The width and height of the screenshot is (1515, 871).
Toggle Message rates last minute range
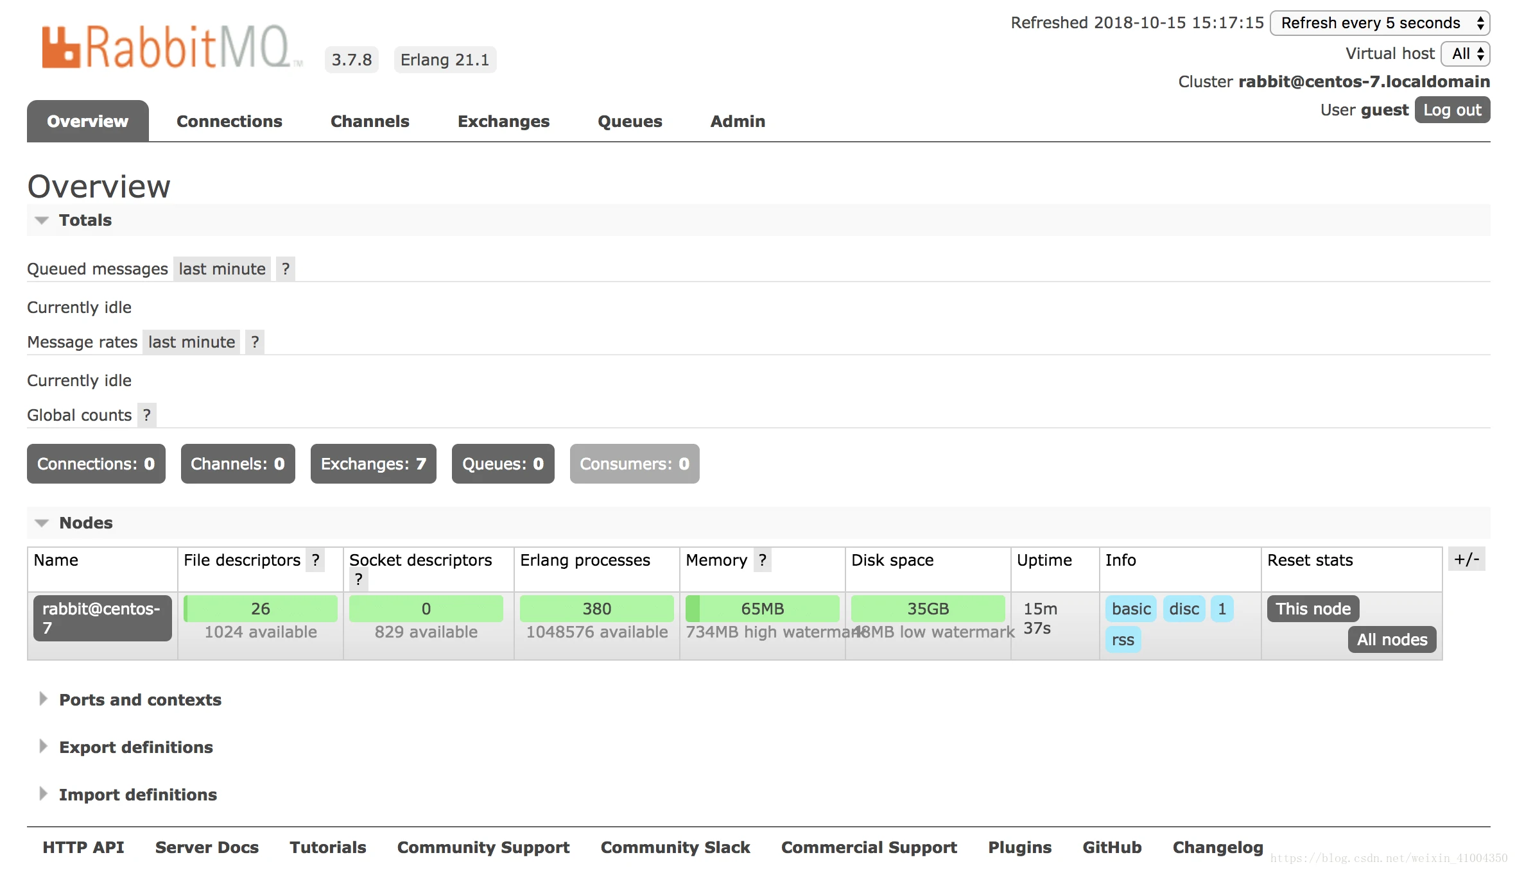(191, 342)
